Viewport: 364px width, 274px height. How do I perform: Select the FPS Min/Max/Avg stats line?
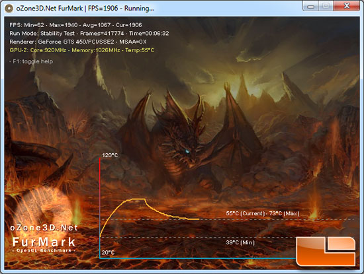[75, 25]
